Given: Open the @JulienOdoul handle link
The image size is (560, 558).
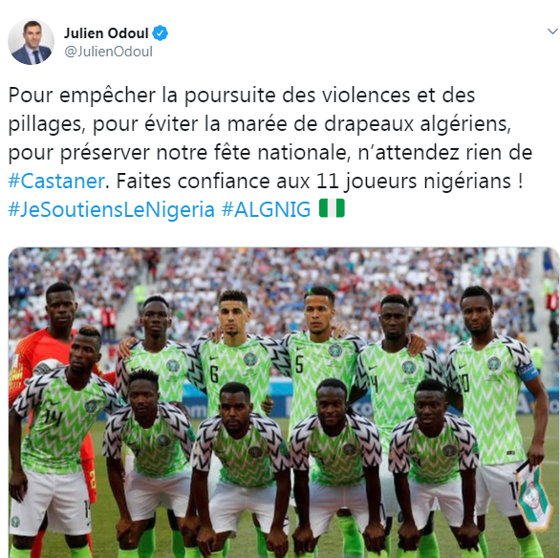Looking at the screenshot, I should pos(109,52).
